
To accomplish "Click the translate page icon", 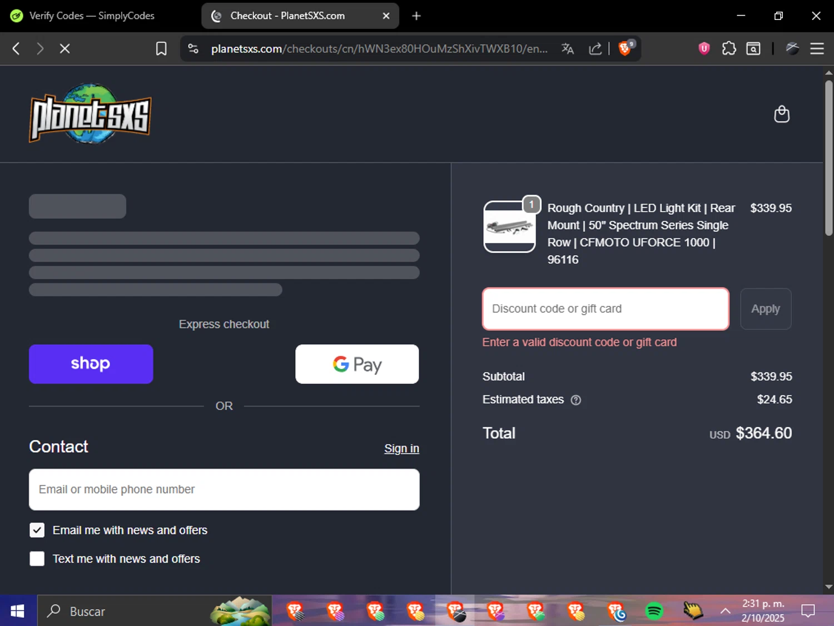I will pos(568,49).
